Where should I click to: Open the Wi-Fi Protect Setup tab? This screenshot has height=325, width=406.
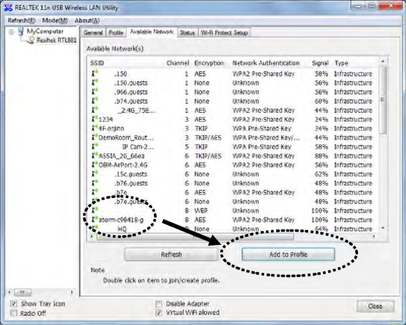tap(224, 33)
